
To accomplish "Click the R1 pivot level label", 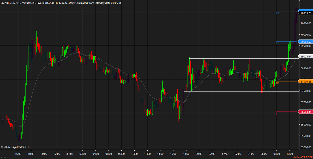I will pyautogui.click(x=277, y=44).
